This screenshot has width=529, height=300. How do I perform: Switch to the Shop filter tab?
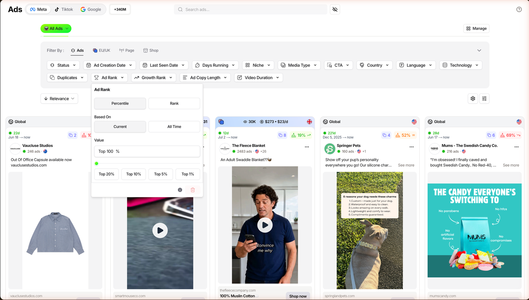pyautogui.click(x=151, y=50)
